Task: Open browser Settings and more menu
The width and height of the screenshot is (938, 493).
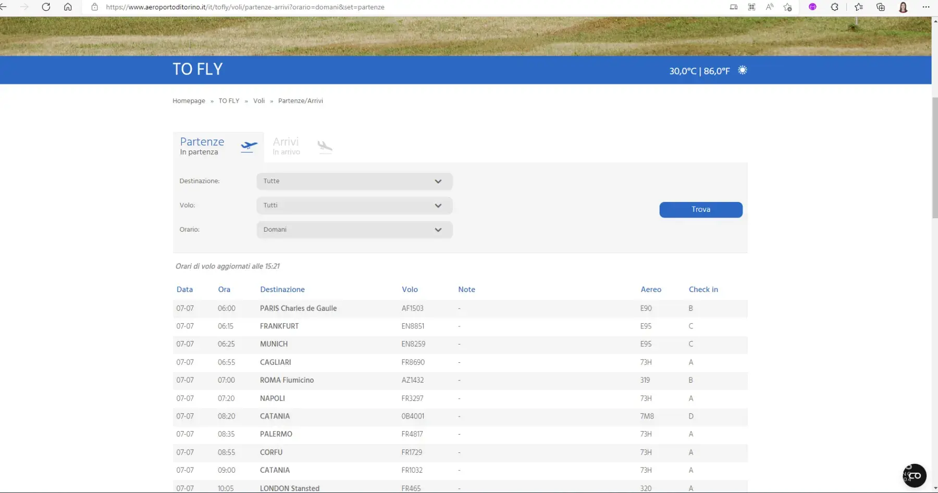Action: (925, 7)
